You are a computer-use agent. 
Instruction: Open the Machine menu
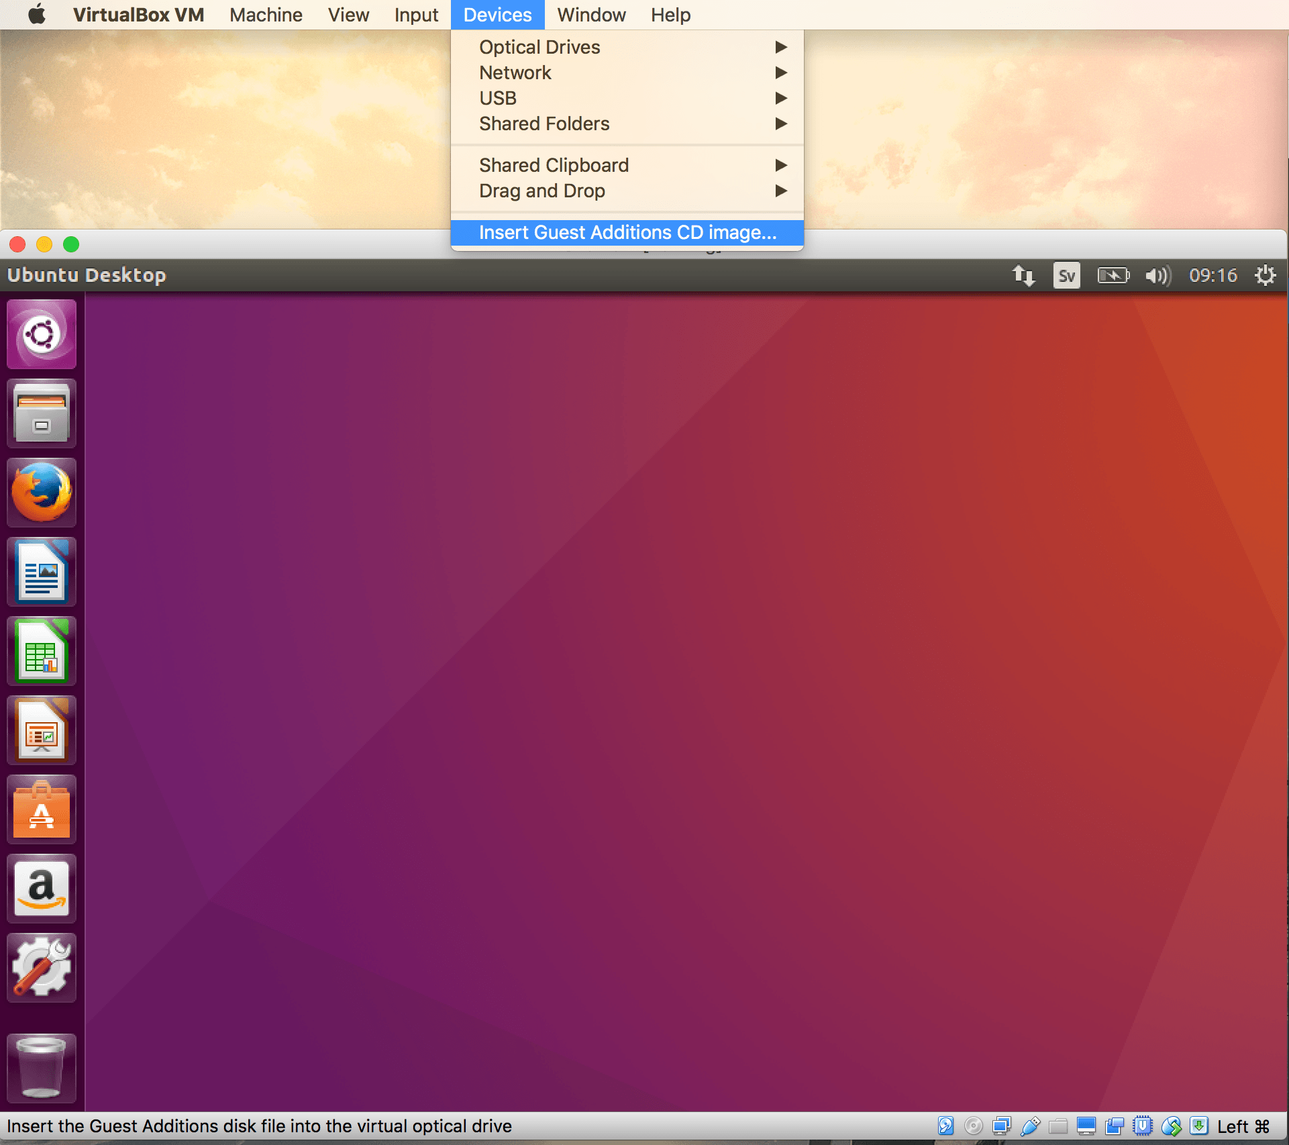266,15
